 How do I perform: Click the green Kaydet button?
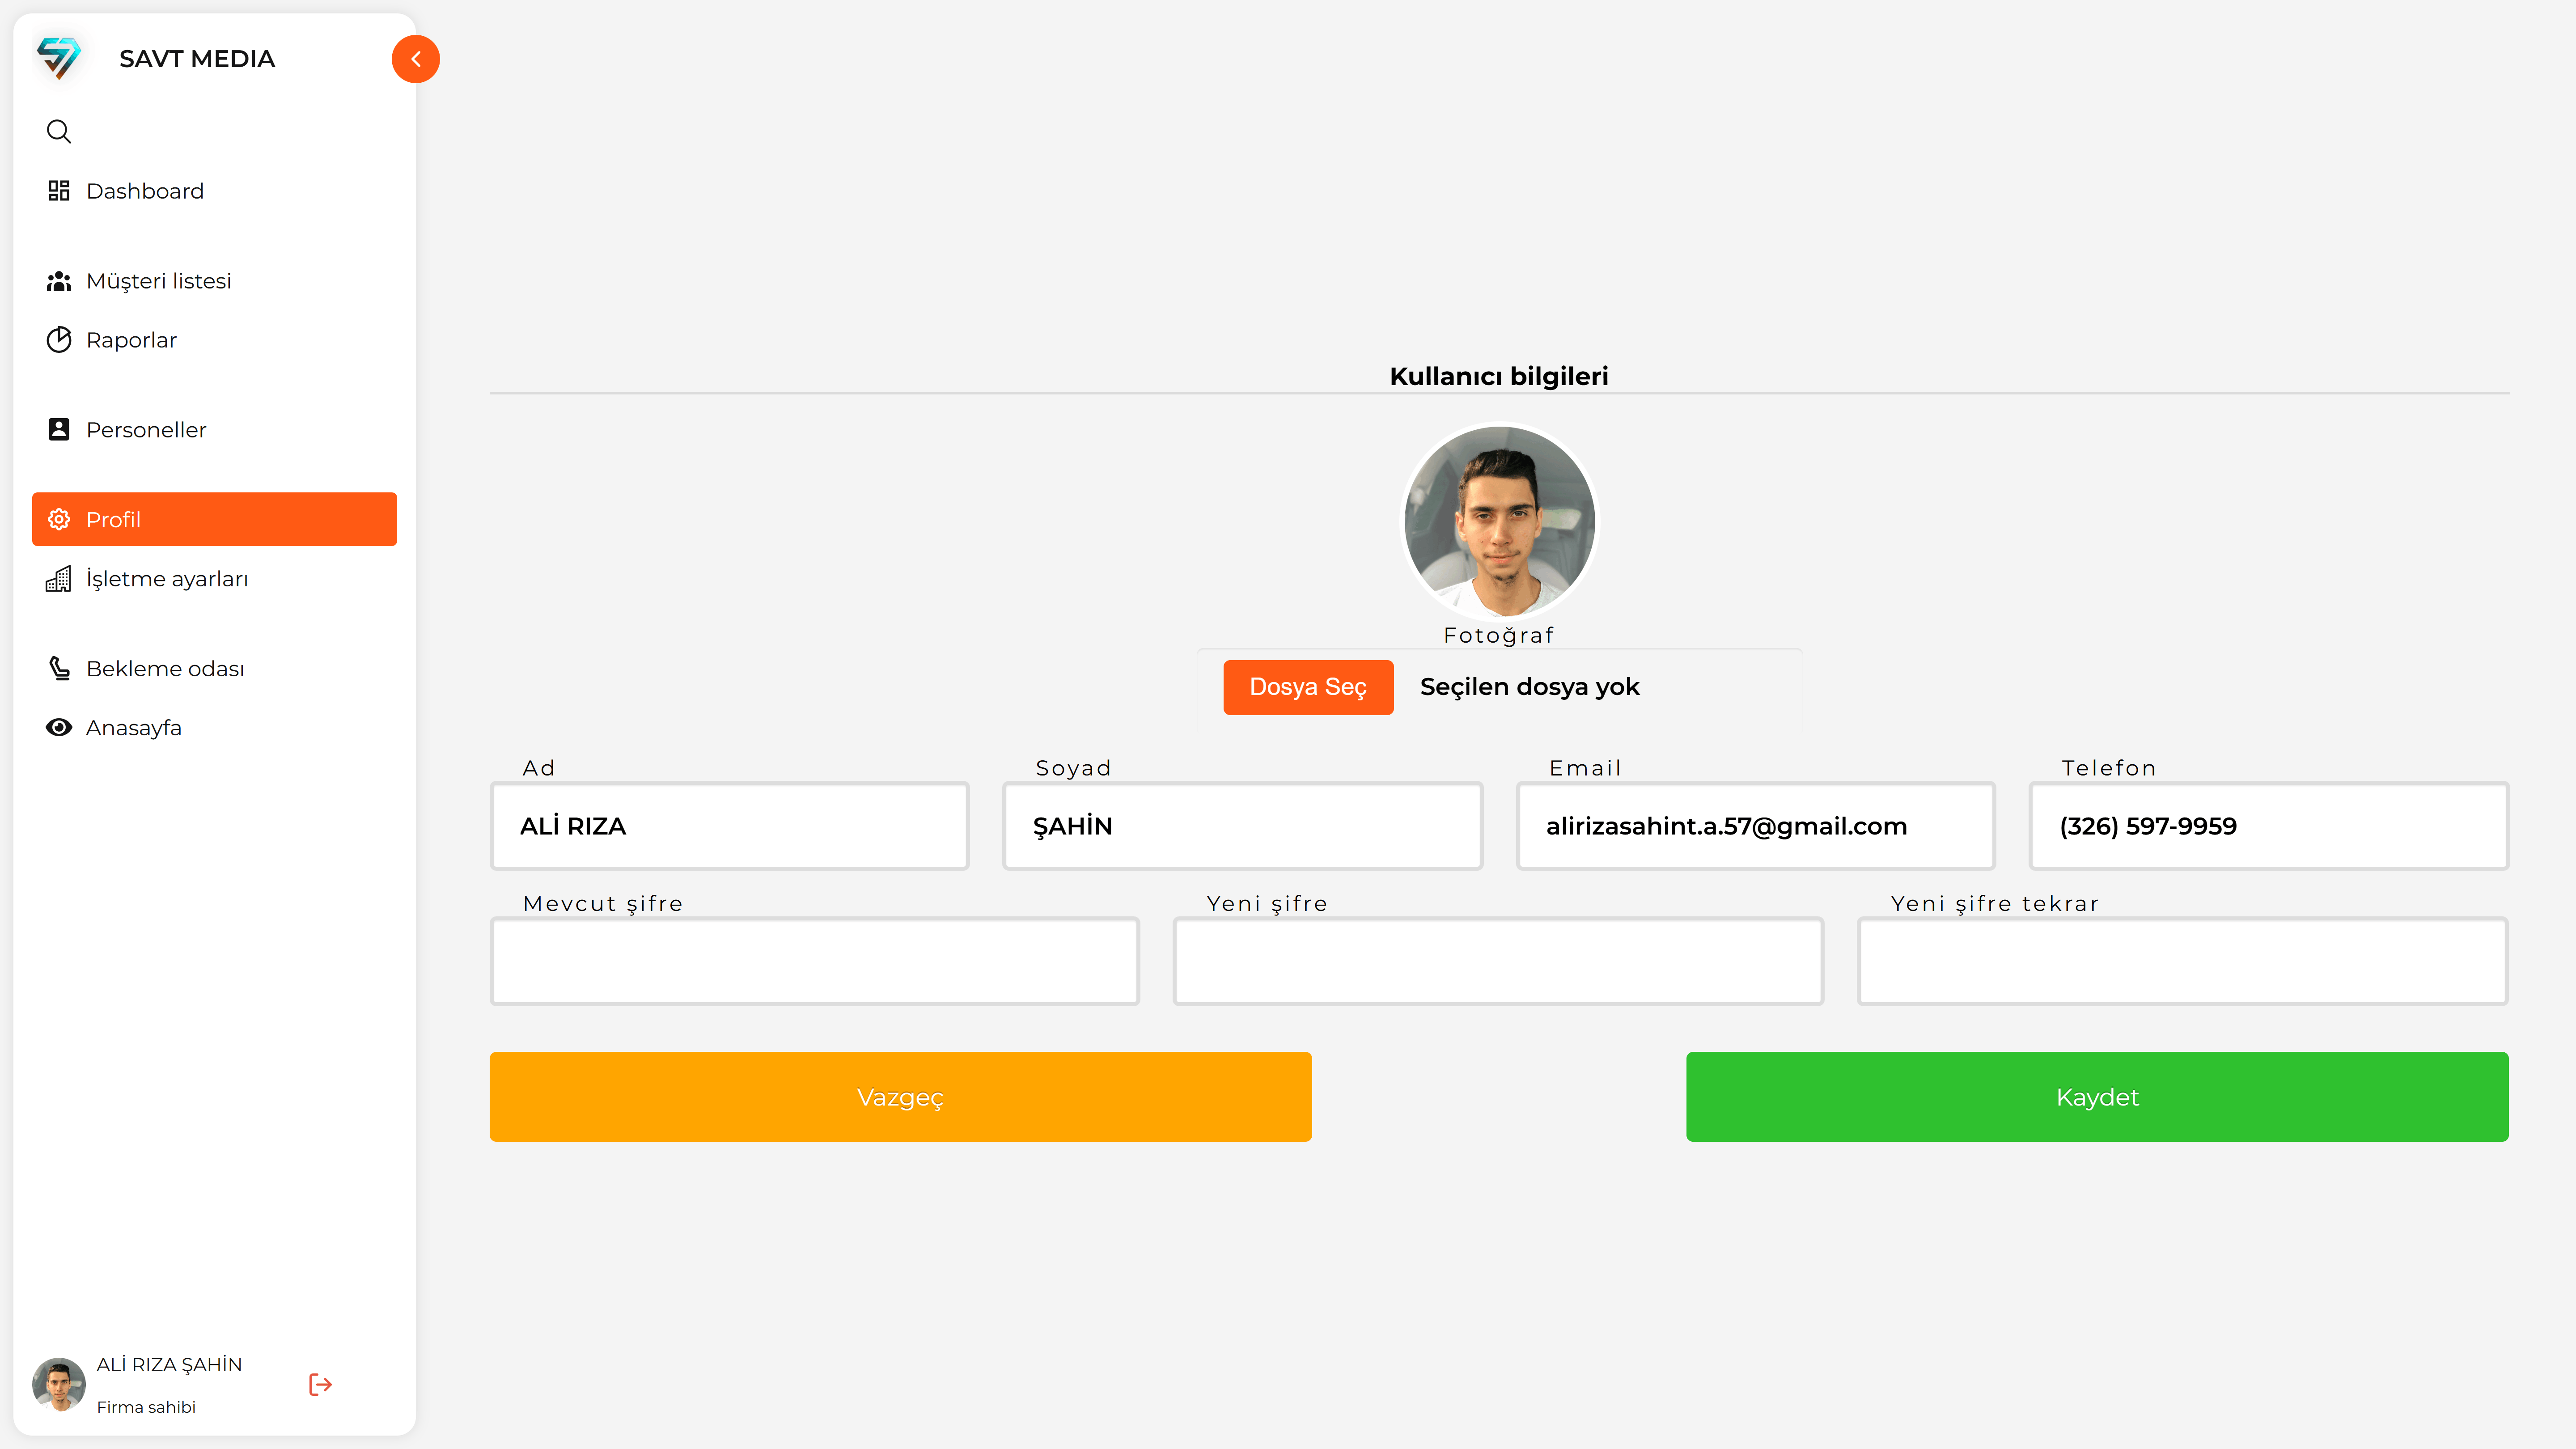coord(2096,1096)
